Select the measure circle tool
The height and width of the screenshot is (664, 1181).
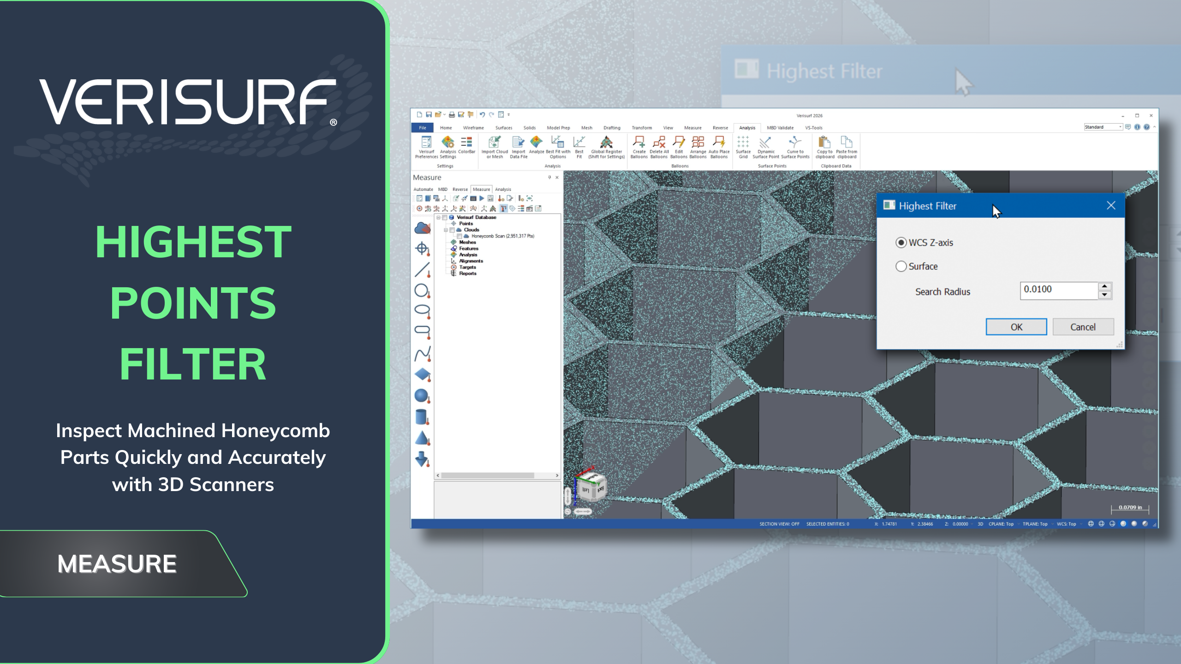[422, 290]
